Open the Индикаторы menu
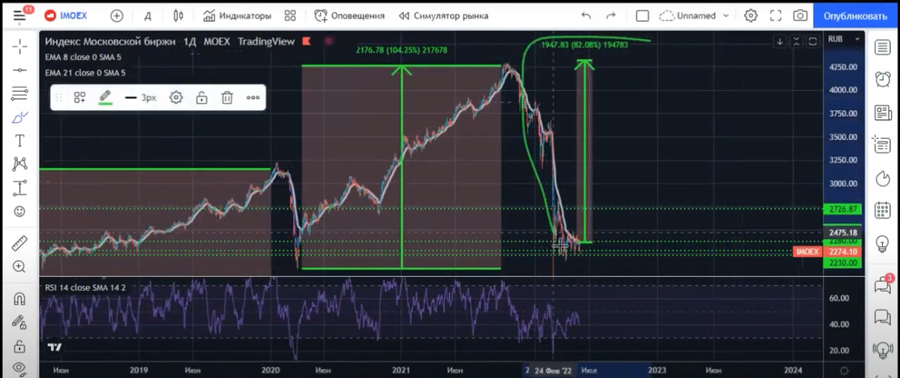This screenshot has width=900, height=378. pos(236,16)
